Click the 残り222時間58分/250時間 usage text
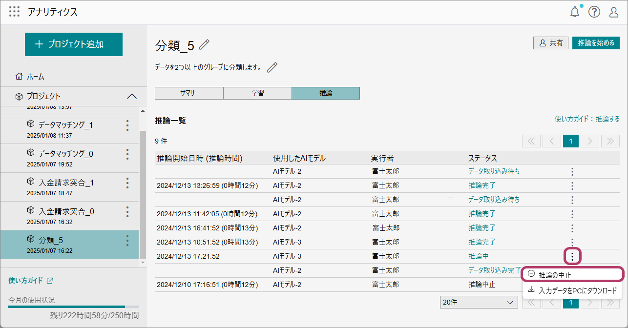Image resolution: width=628 pixels, height=328 pixels. click(x=94, y=316)
